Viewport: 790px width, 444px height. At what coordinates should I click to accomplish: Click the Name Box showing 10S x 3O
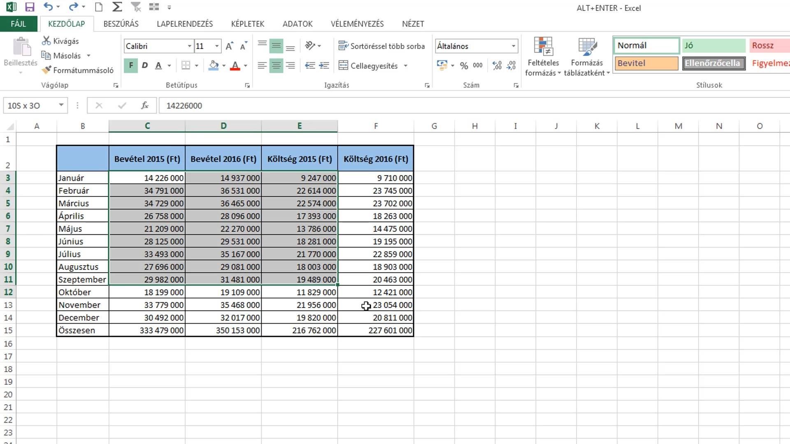(35, 106)
